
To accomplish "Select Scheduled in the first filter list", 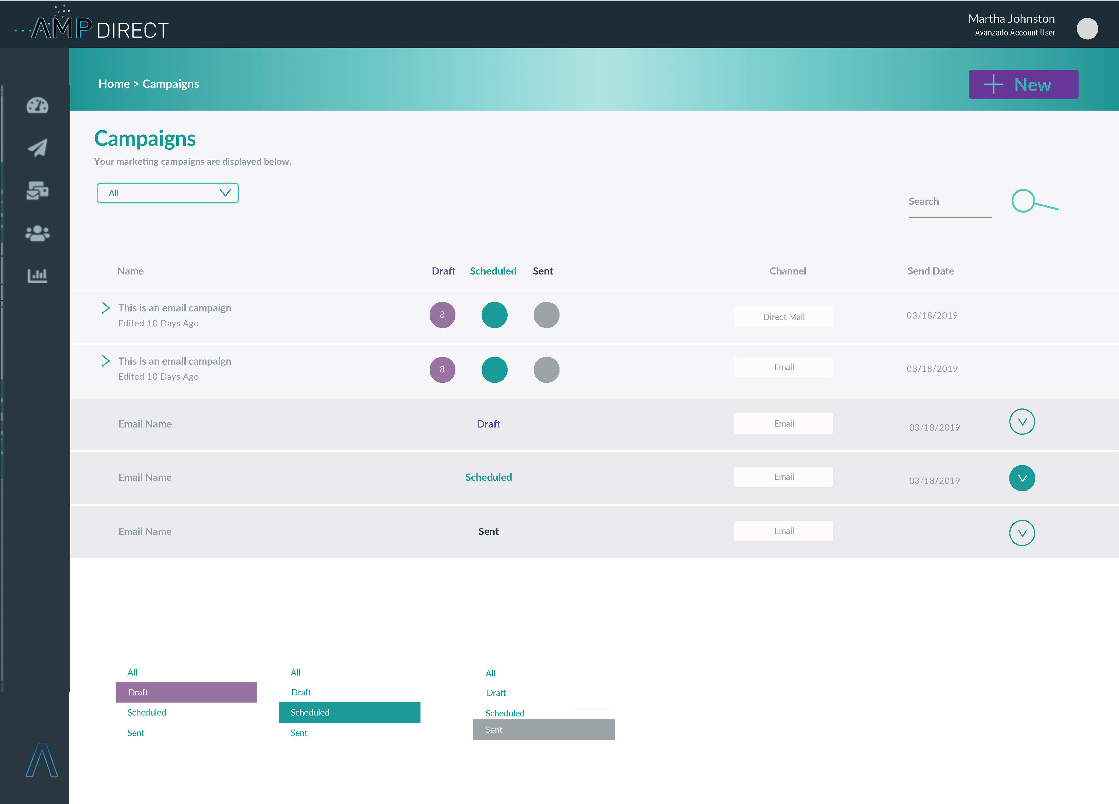I will 147,712.
